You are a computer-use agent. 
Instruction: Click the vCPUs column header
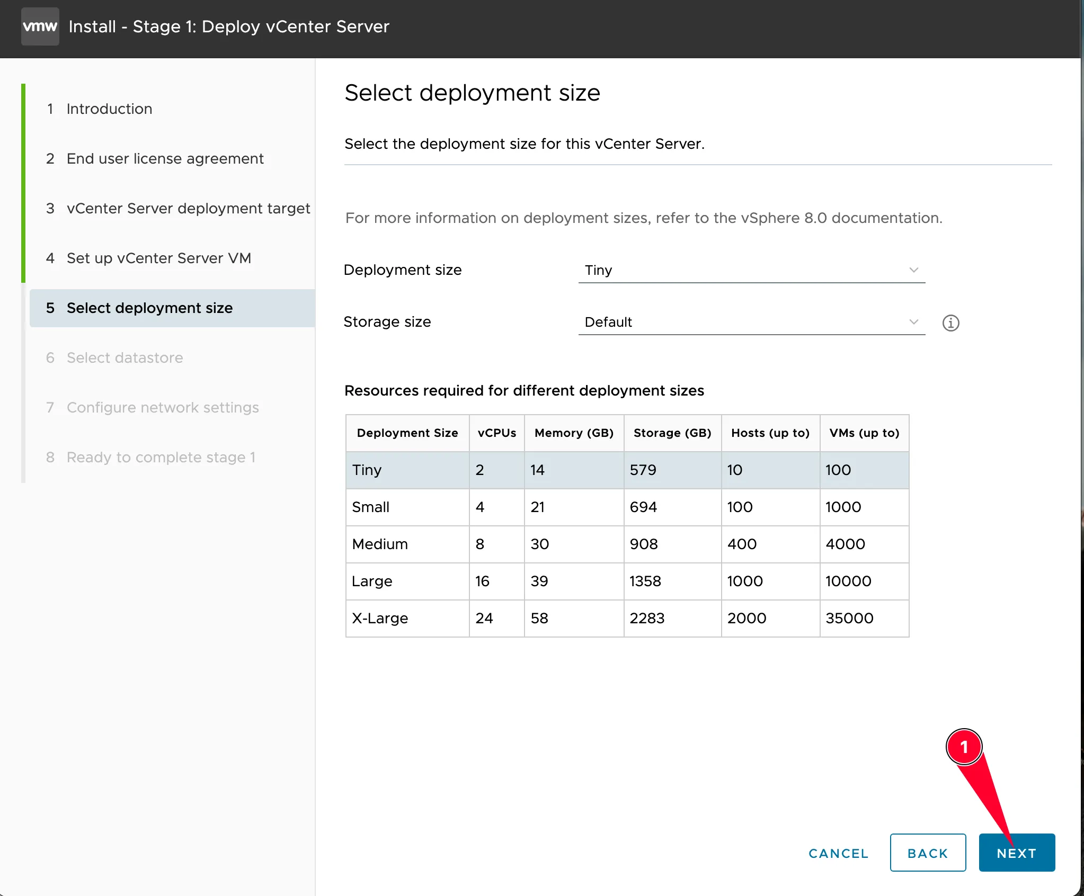496,433
